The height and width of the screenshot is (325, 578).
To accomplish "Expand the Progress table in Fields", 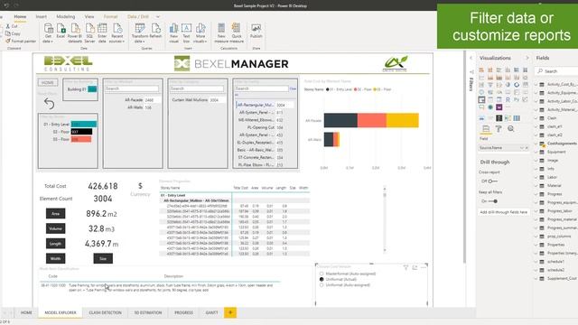I will [536, 194].
